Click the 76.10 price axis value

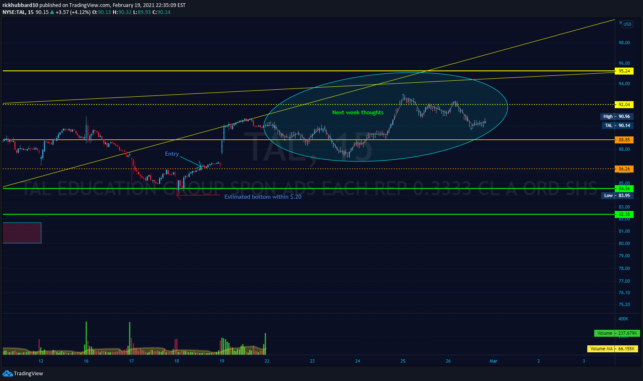[x=624, y=293]
